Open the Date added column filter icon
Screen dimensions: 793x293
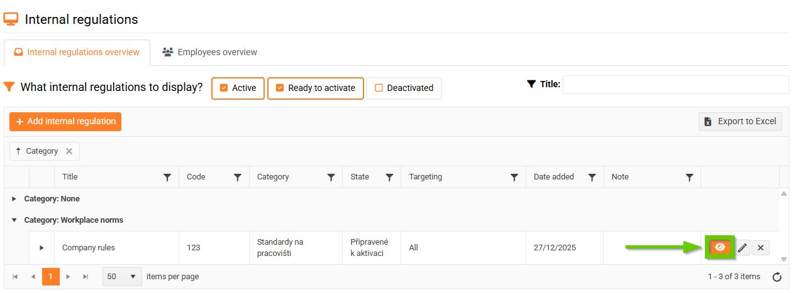592,178
